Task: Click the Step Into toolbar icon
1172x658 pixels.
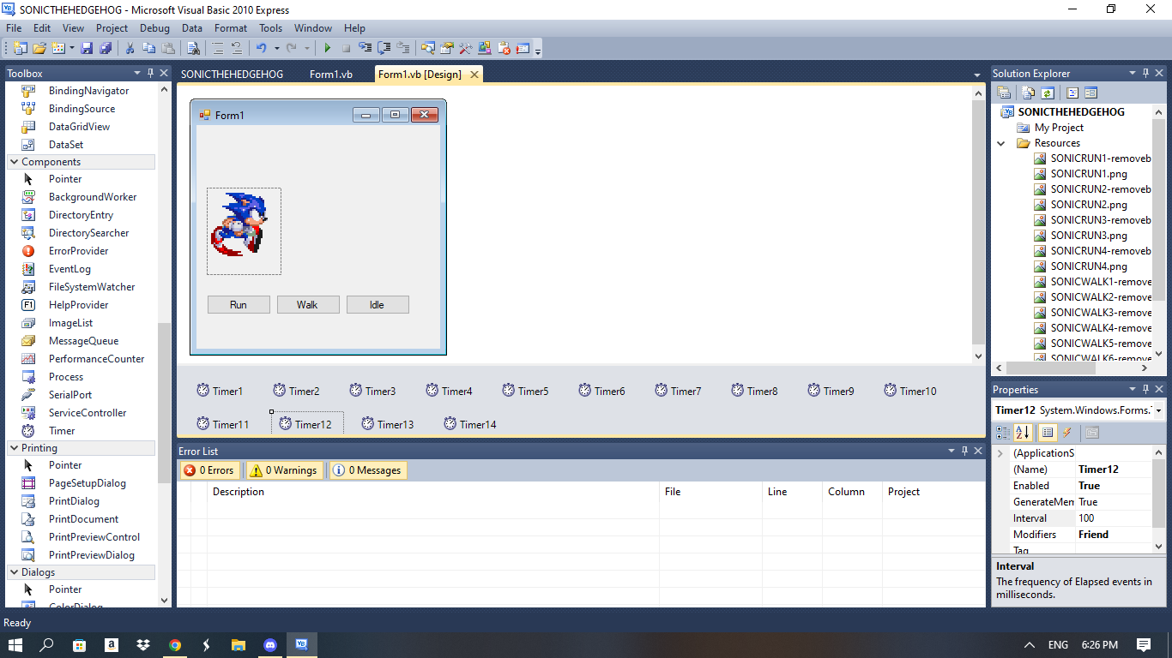Action: point(365,48)
